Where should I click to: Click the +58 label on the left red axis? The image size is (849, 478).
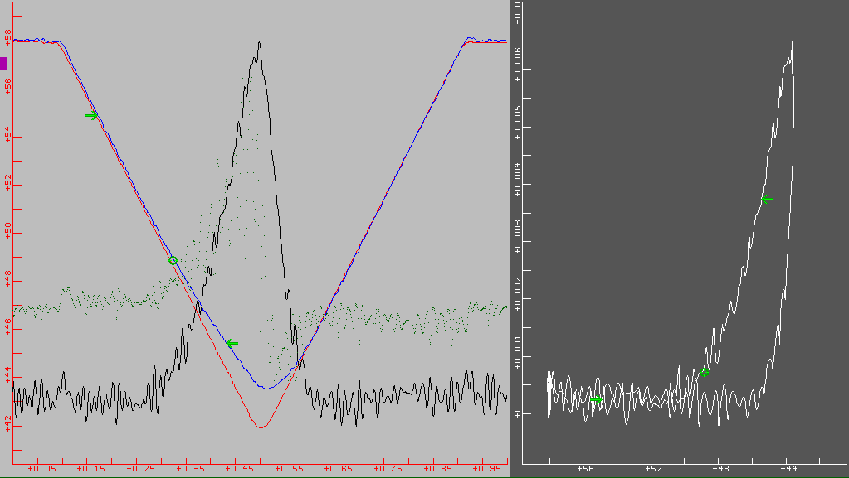tap(7, 37)
